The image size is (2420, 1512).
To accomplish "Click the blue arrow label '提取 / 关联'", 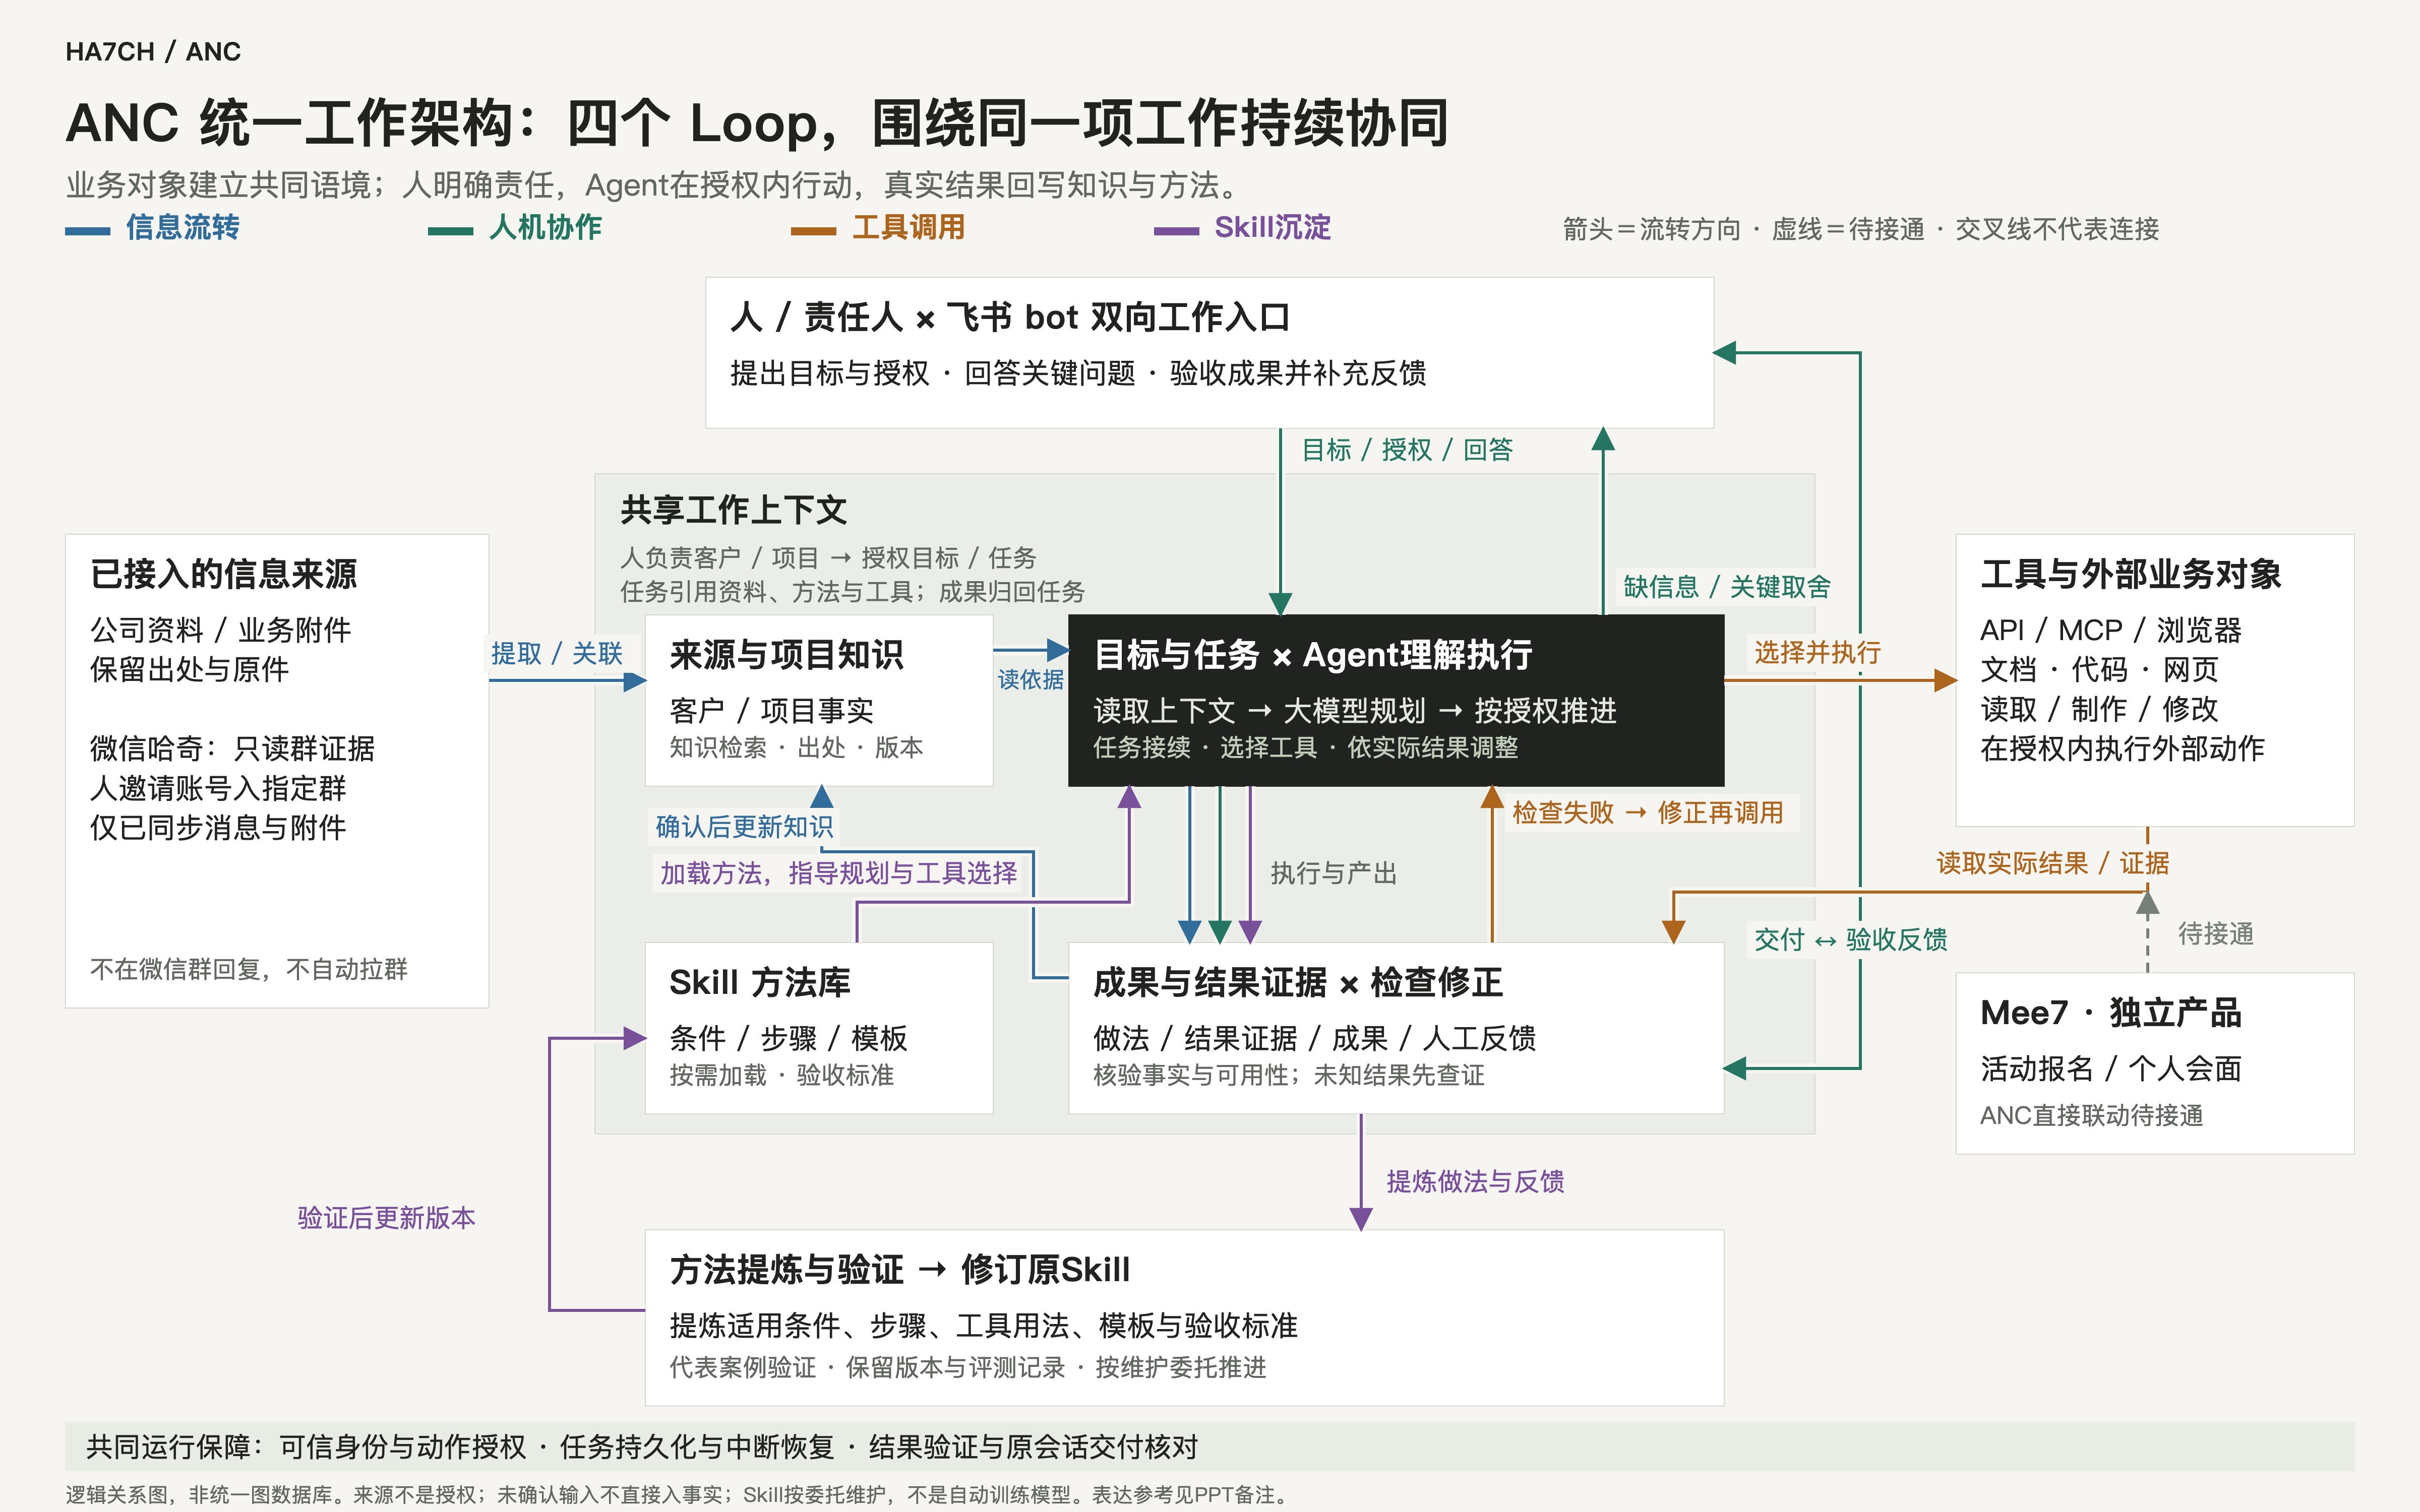I will (x=557, y=654).
